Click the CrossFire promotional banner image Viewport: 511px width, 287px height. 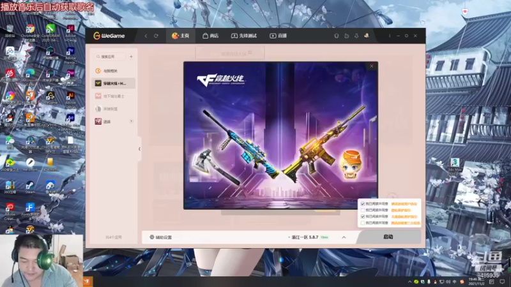[280, 135]
